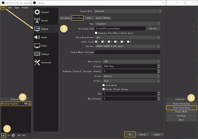Switch to Recording tab
Screen dimensions: 198x139
pos(77,18)
